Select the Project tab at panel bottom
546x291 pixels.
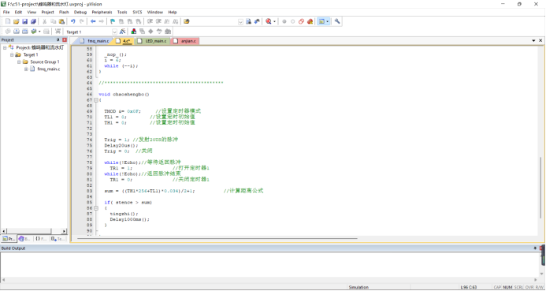pos(9,239)
